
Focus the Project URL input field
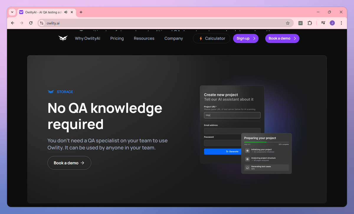[232, 115]
